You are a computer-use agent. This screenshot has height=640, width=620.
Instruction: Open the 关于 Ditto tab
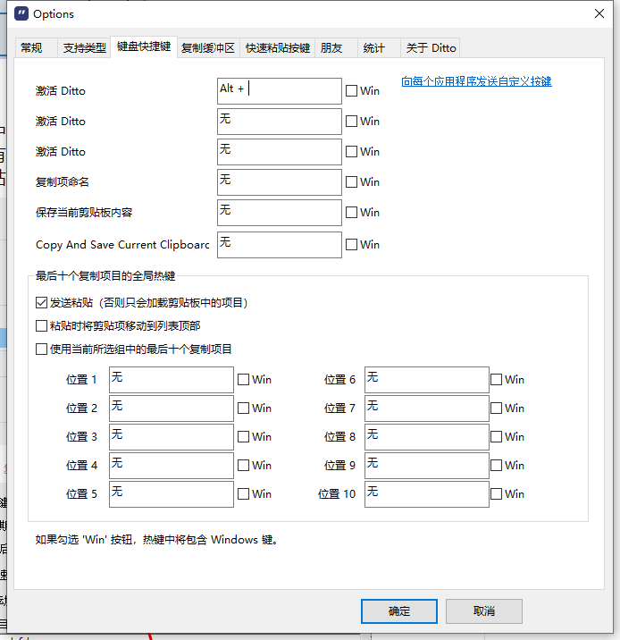pos(431,48)
